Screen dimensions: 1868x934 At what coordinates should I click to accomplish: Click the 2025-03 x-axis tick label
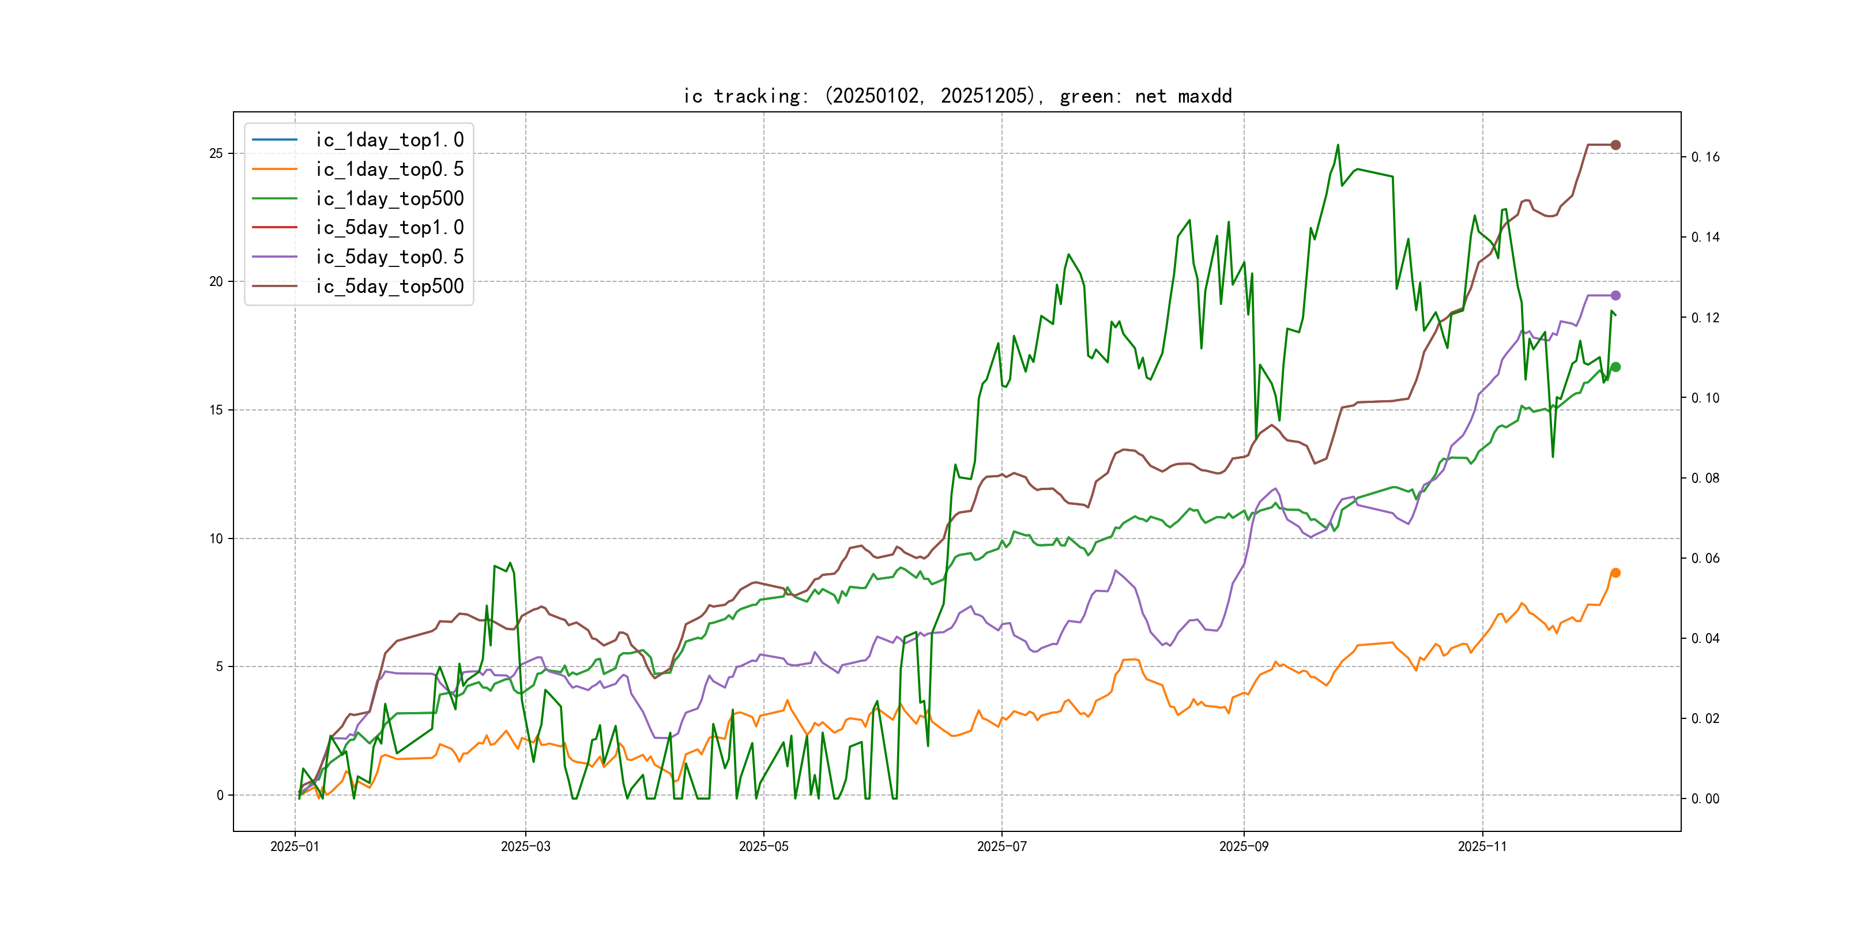(525, 846)
